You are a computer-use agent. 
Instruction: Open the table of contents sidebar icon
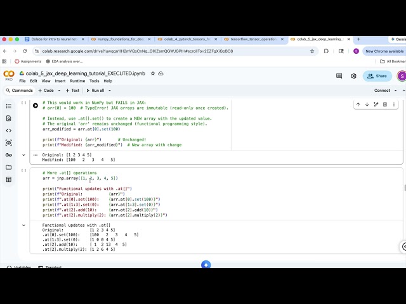(8, 106)
